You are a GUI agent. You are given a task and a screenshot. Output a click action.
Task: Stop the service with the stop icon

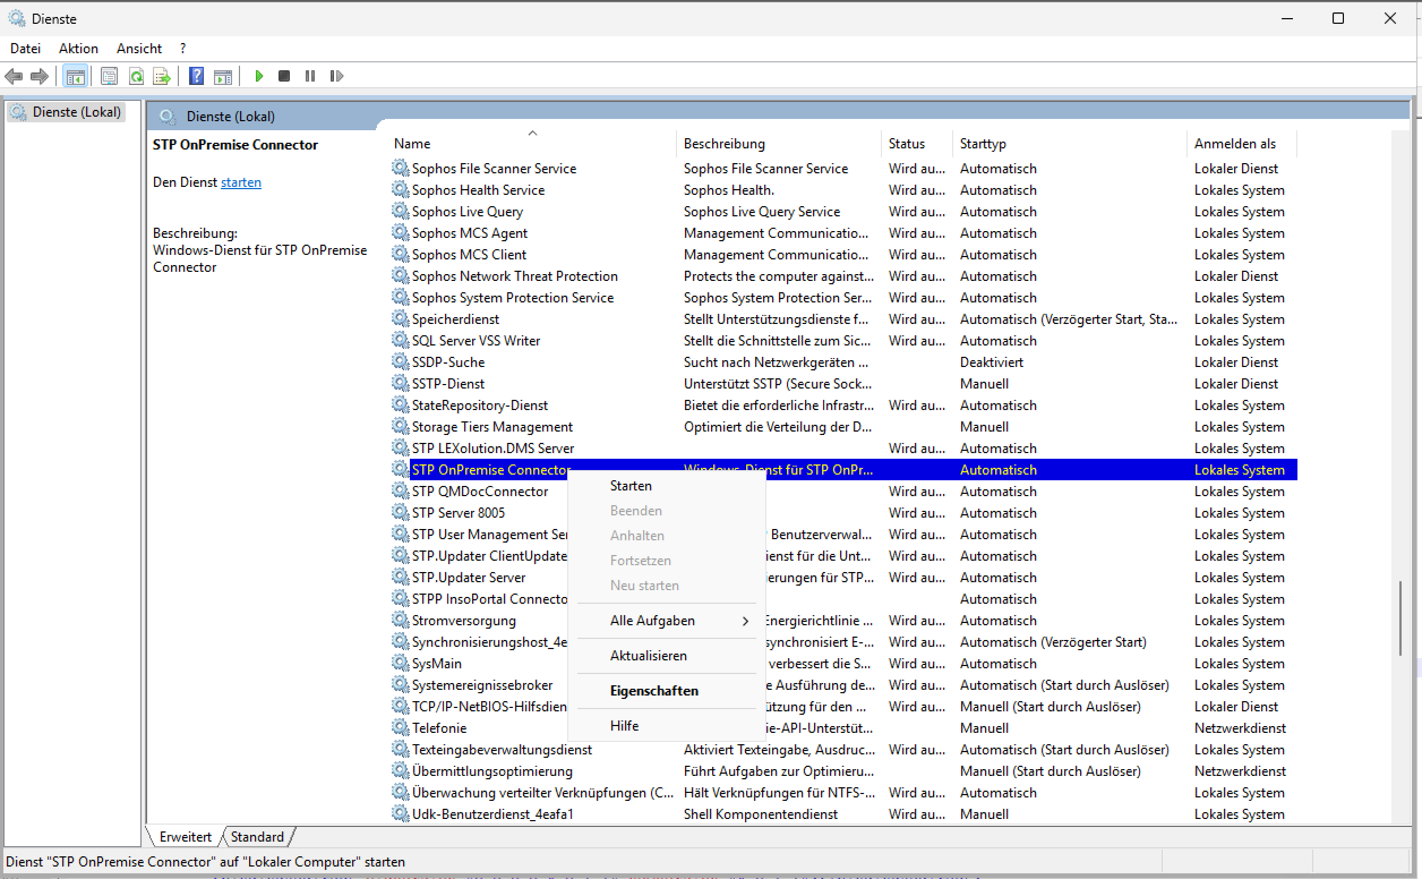click(284, 75)
